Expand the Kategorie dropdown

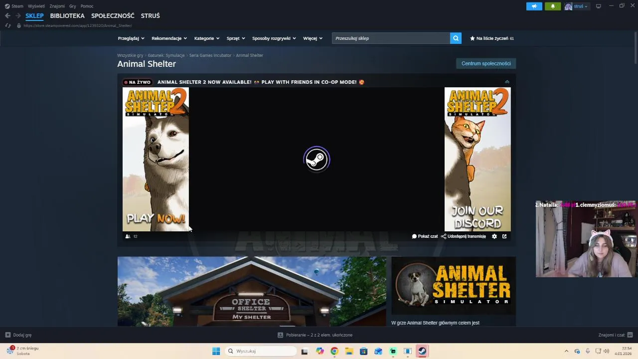pyautogui.click(x=207, y=38)
